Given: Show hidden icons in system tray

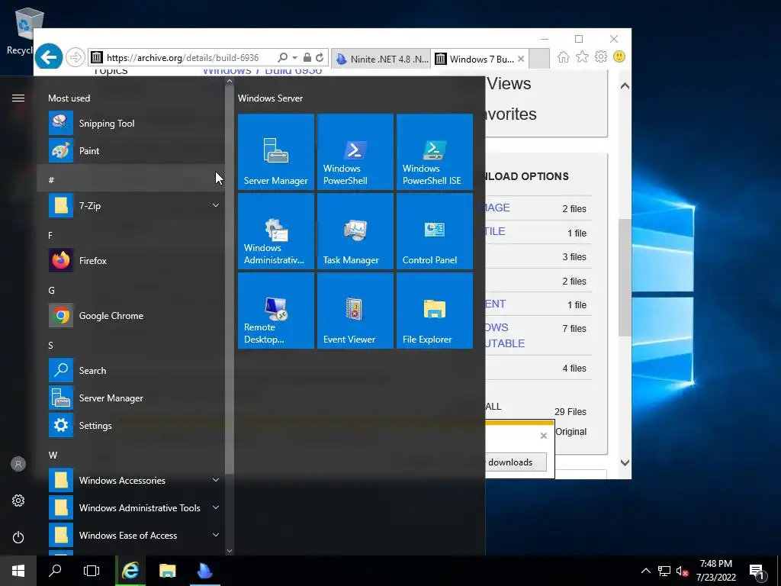Looking at the screenshot, I should pyautogui.click(x=645, y=571).
